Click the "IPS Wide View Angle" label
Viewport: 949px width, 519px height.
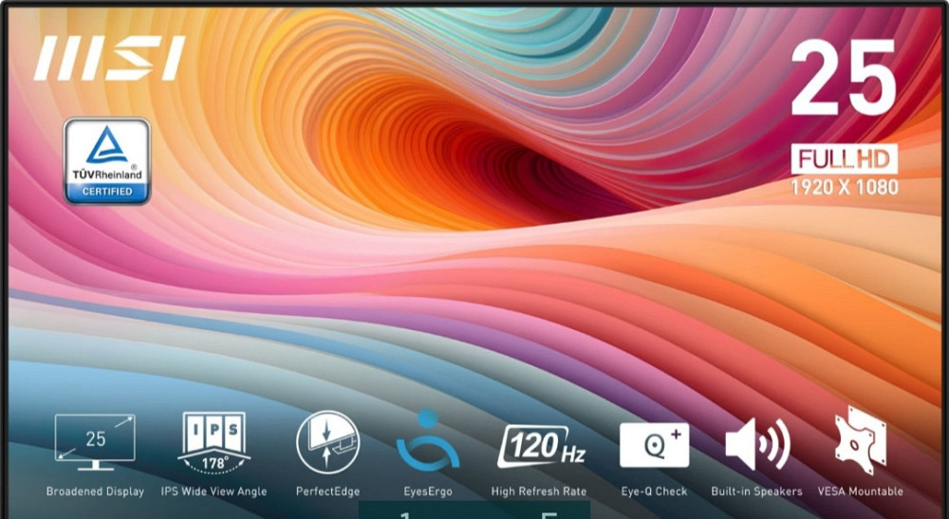tap(214, 491)
